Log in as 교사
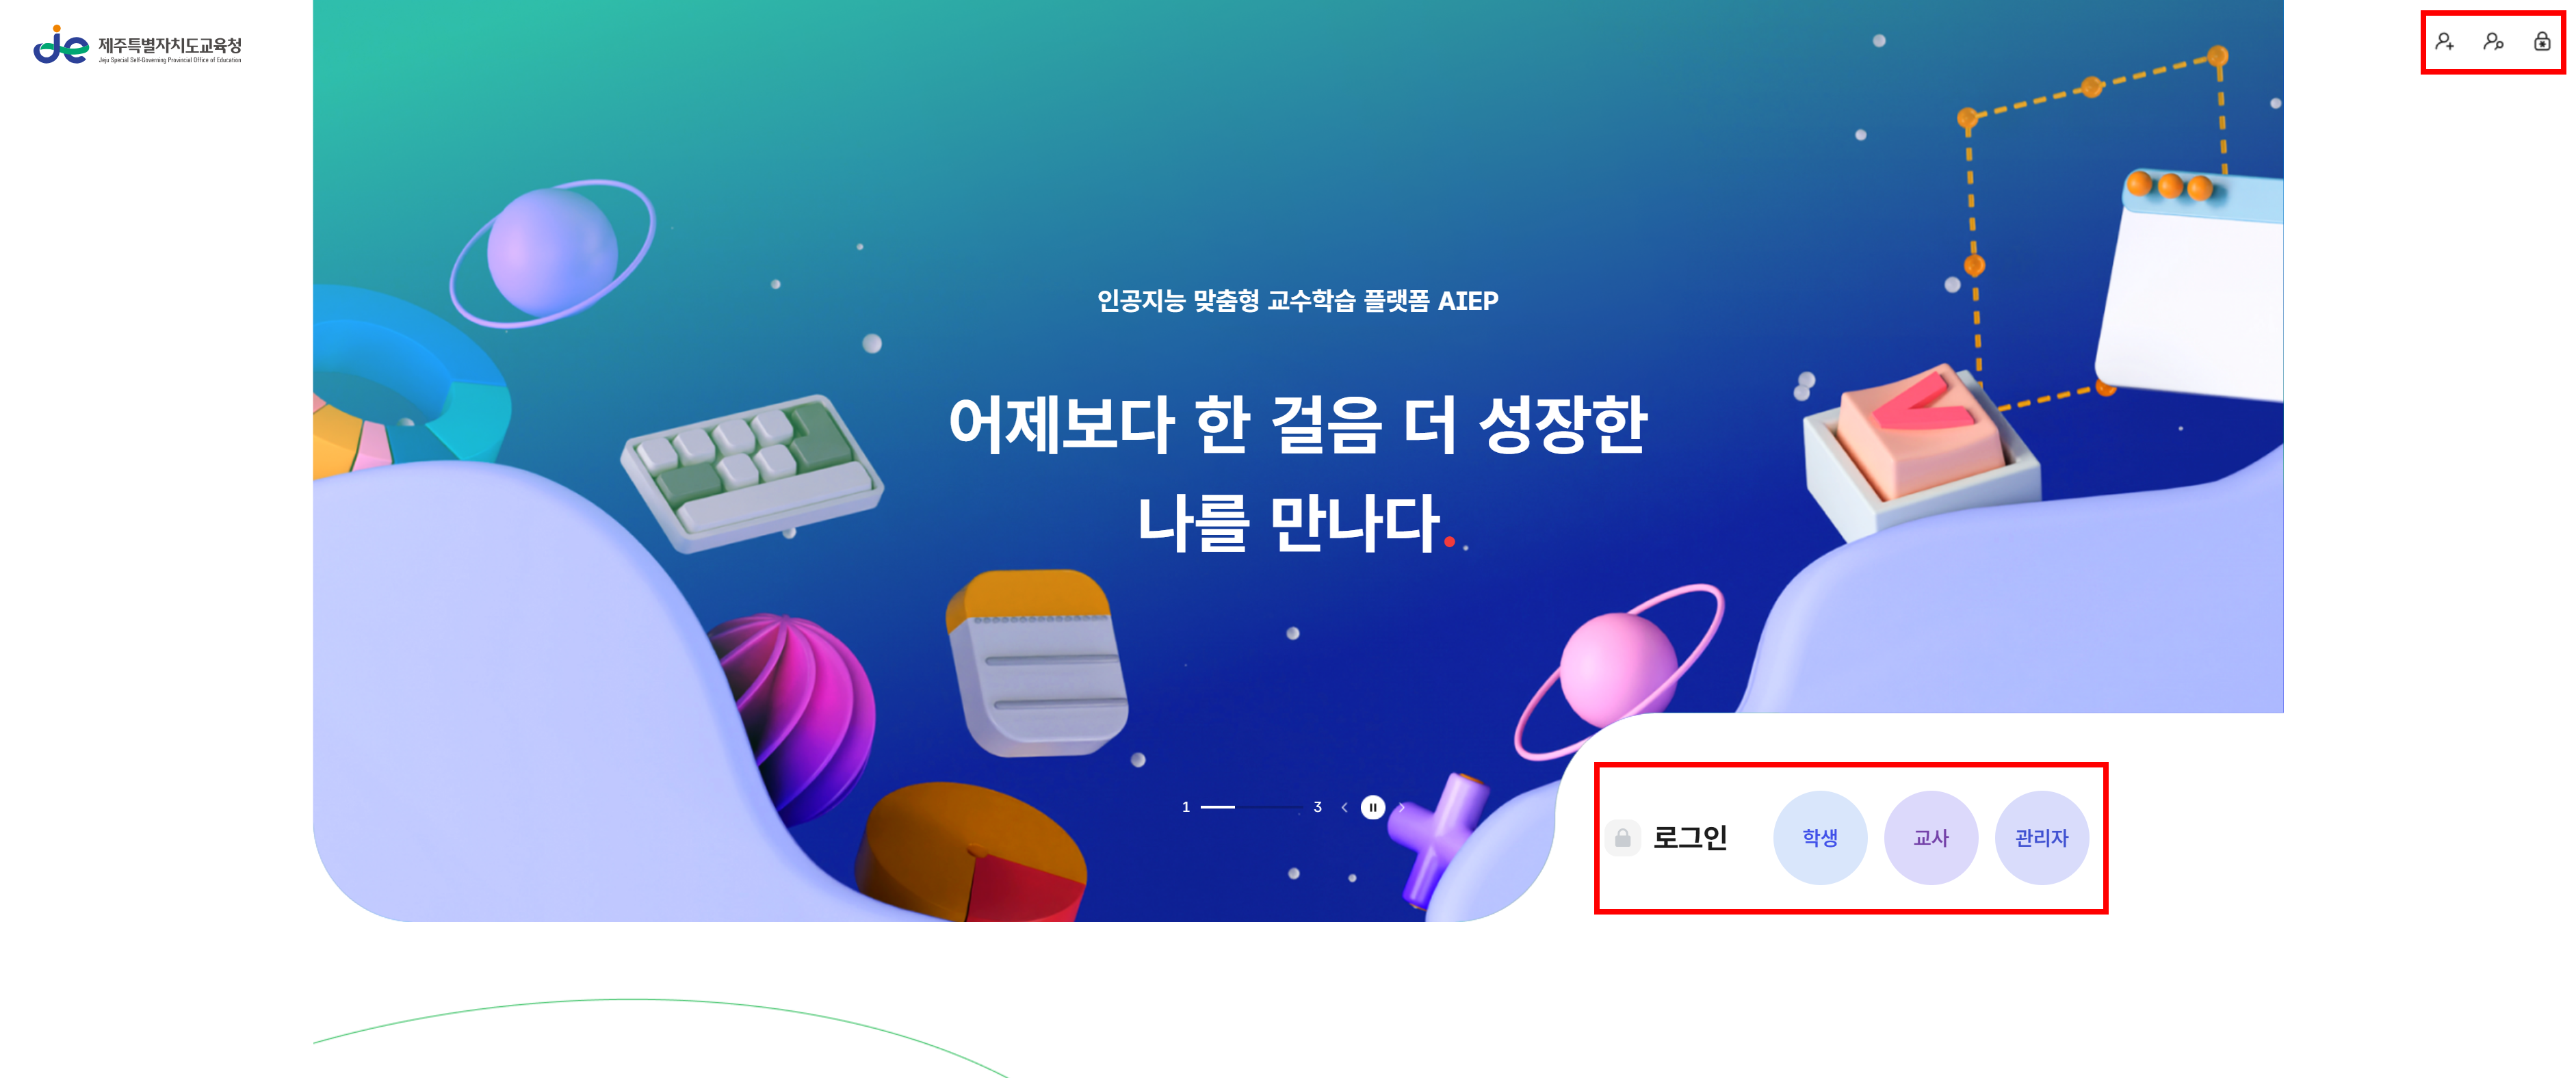The height and width of the screenshot is (1078, 2576). 1931,838
